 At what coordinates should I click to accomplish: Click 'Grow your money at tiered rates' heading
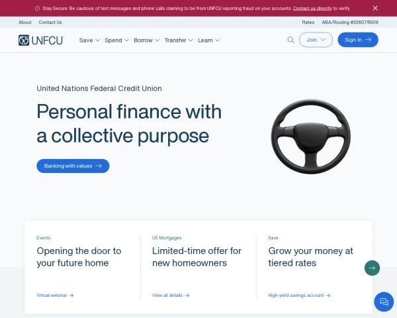(x=310, y=257)
